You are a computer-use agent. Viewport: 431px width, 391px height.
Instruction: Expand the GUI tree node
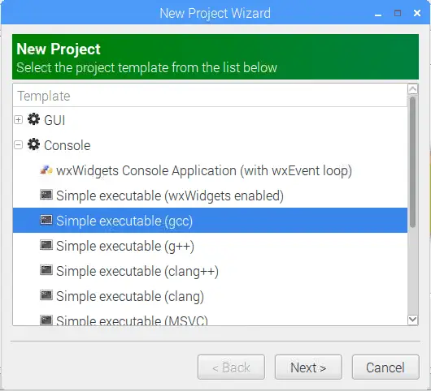[19, 120]
